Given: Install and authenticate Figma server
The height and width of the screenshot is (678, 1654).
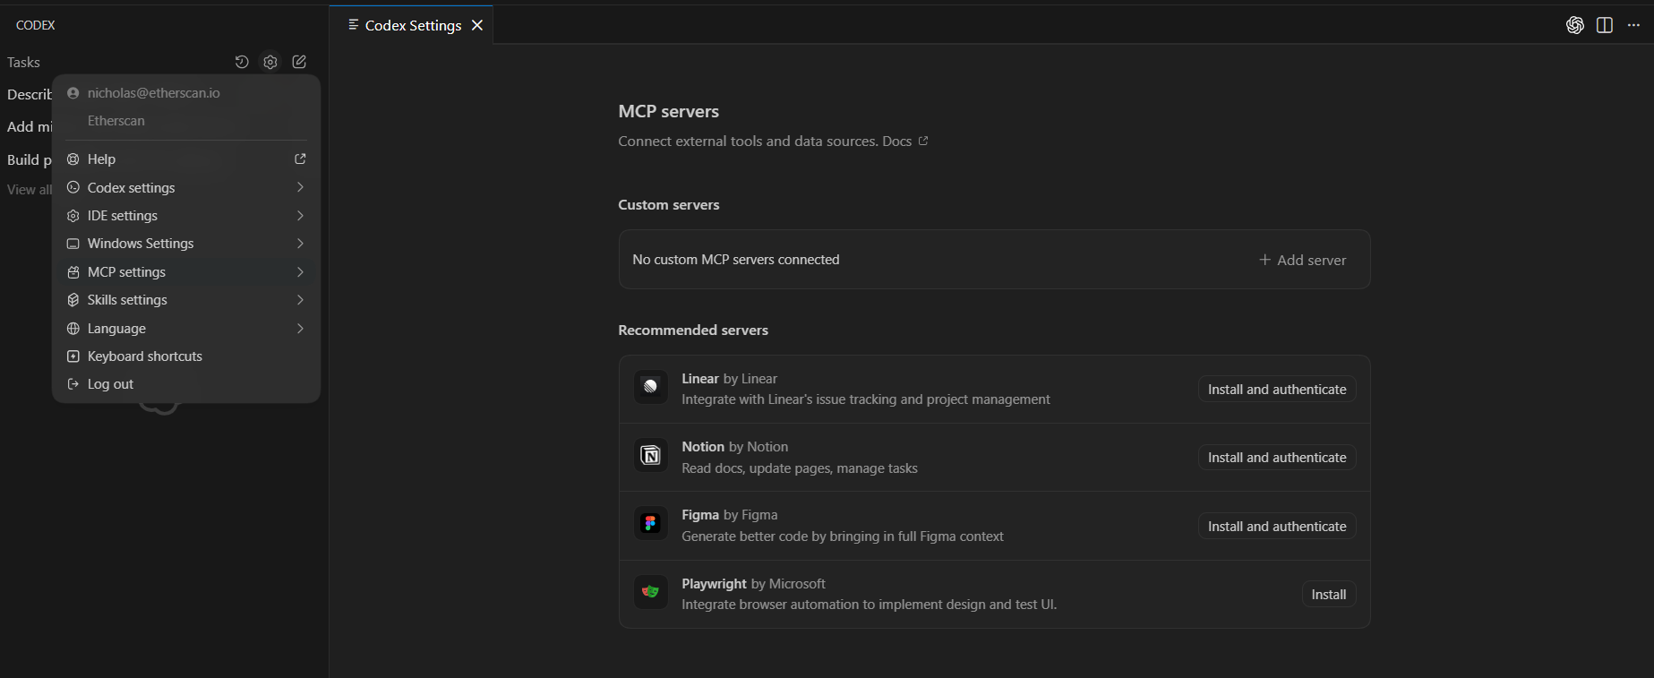Looking at the screenshot, I should [1277, 527].
